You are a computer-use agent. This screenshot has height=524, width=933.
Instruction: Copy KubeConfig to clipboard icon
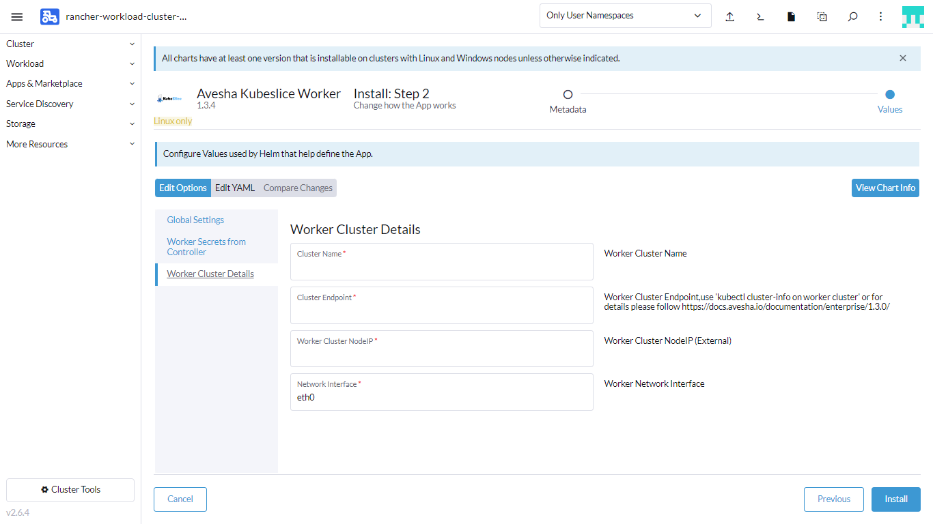click(x=822, y=17)
